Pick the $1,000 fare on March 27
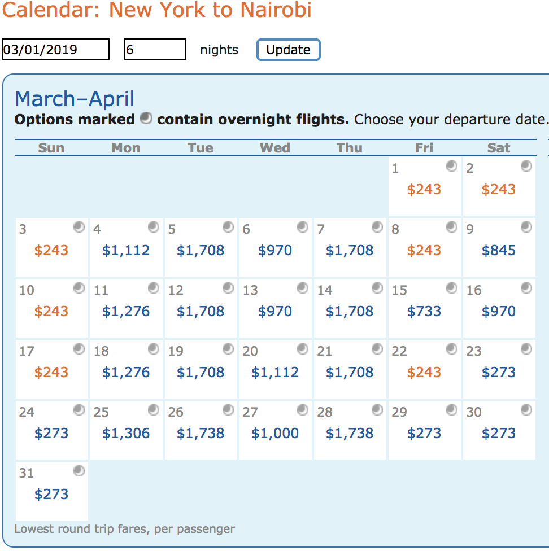Image resolution: width=549 pixels, height=551 pixels. click(275, 434)
